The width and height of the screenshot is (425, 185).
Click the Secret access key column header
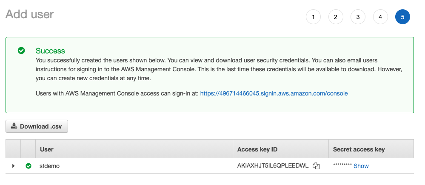point(359,149)
